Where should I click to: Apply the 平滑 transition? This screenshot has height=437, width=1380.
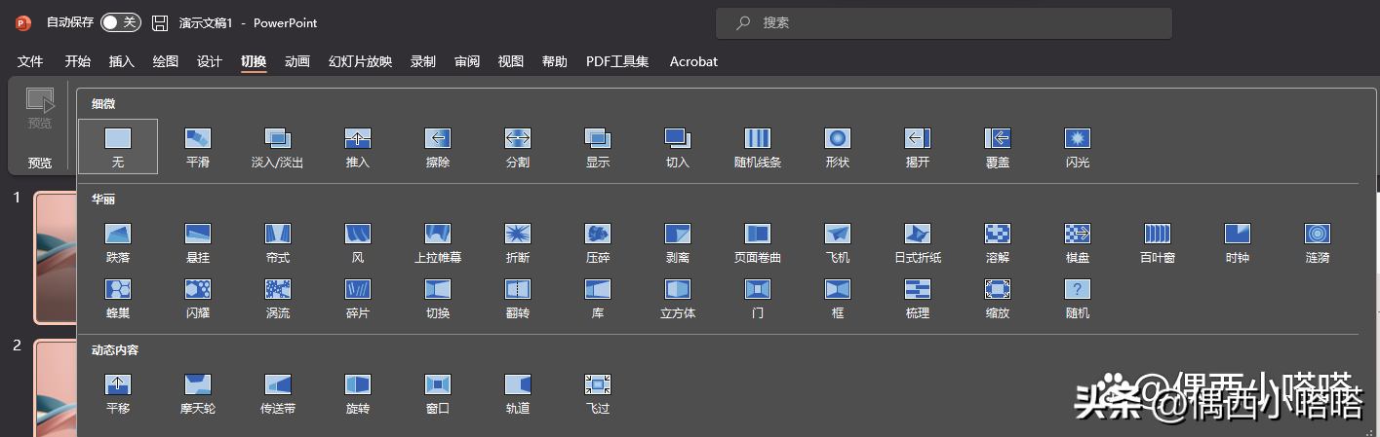198,147
